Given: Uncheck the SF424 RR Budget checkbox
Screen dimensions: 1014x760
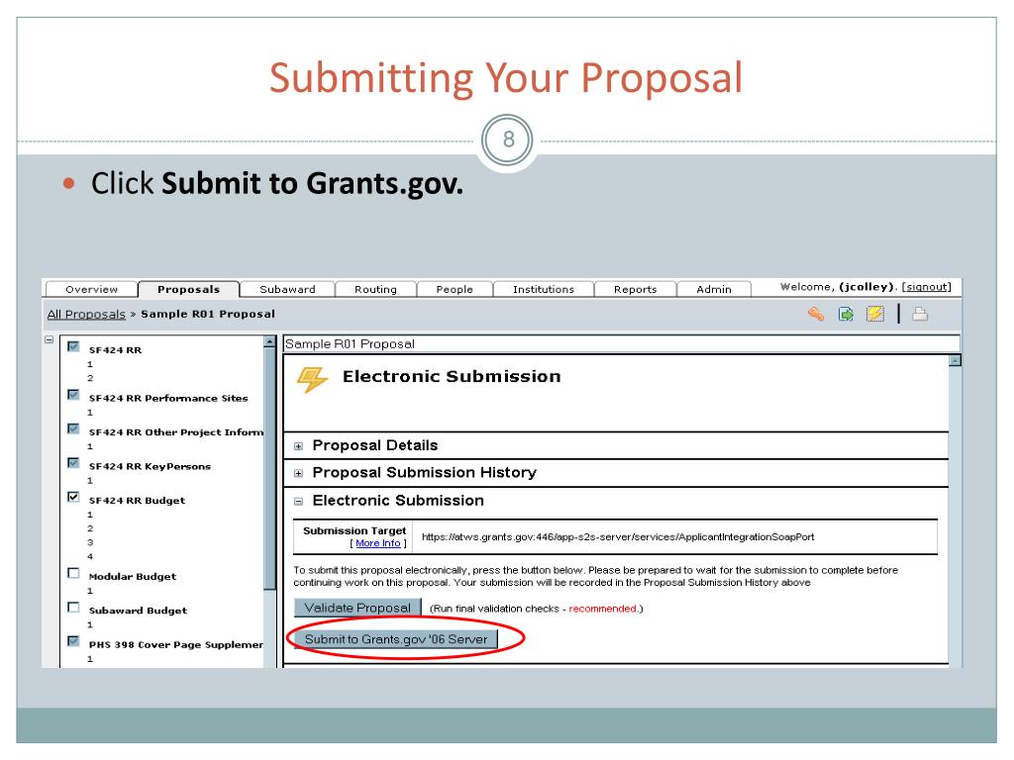Looking at the screenshot, I should 73,497.
